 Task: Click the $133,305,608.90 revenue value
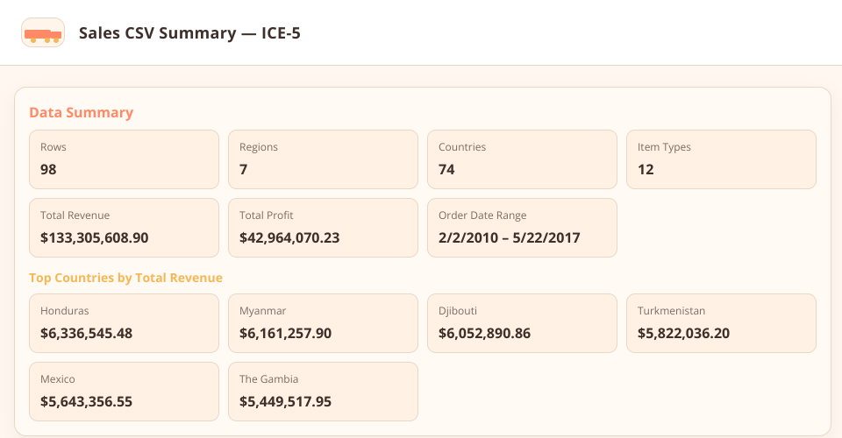click(x=95, y=237)
